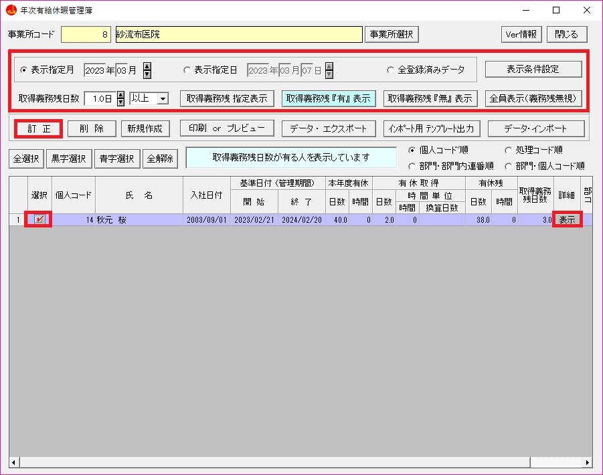The height and width of the screenshot is (475, 603).
Task: Click the 氏名 column header
Action: 139,195
